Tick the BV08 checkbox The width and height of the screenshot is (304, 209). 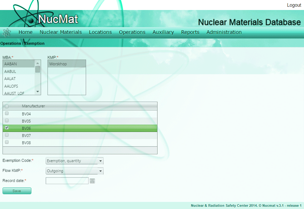(7, 142)
